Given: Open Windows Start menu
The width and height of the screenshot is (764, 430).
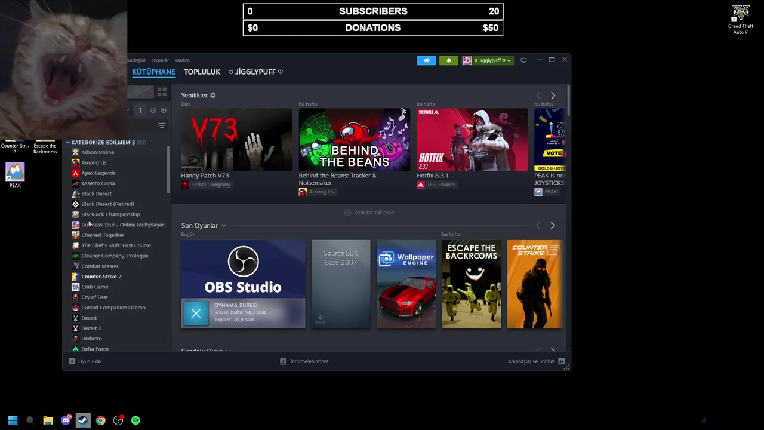Looking at the screenshot, I should click(x=13, y=420).
